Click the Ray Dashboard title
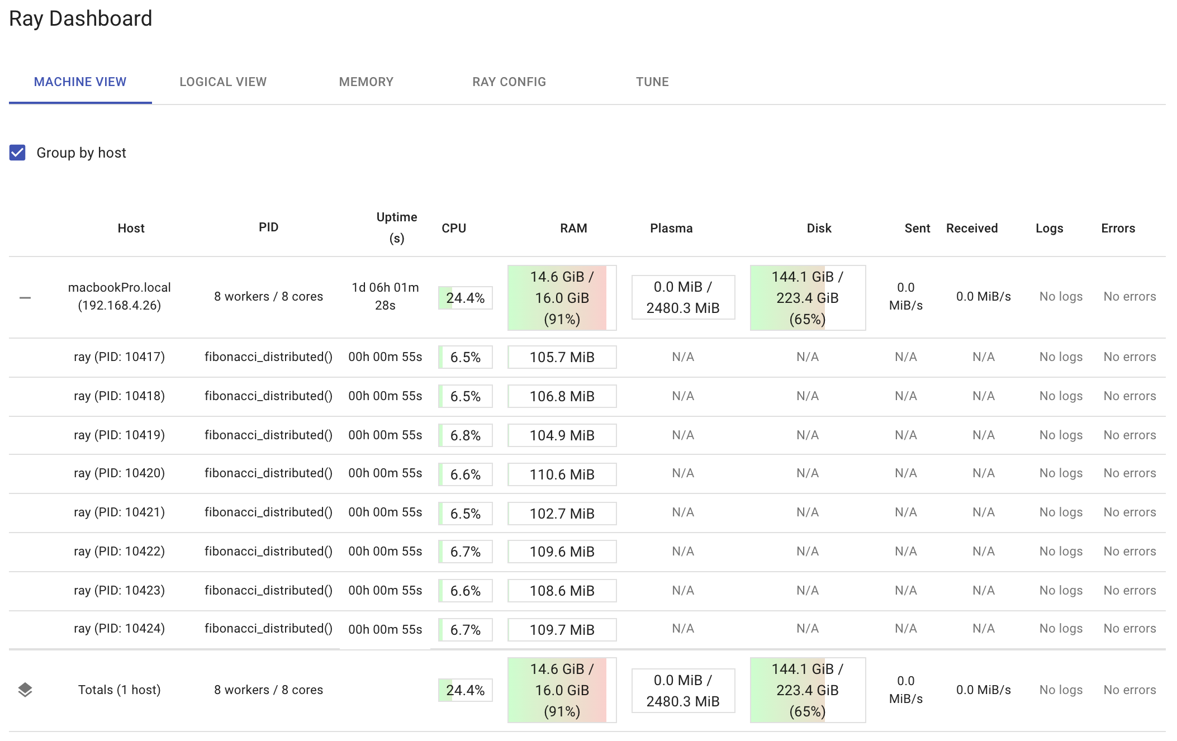 (80, 18)
